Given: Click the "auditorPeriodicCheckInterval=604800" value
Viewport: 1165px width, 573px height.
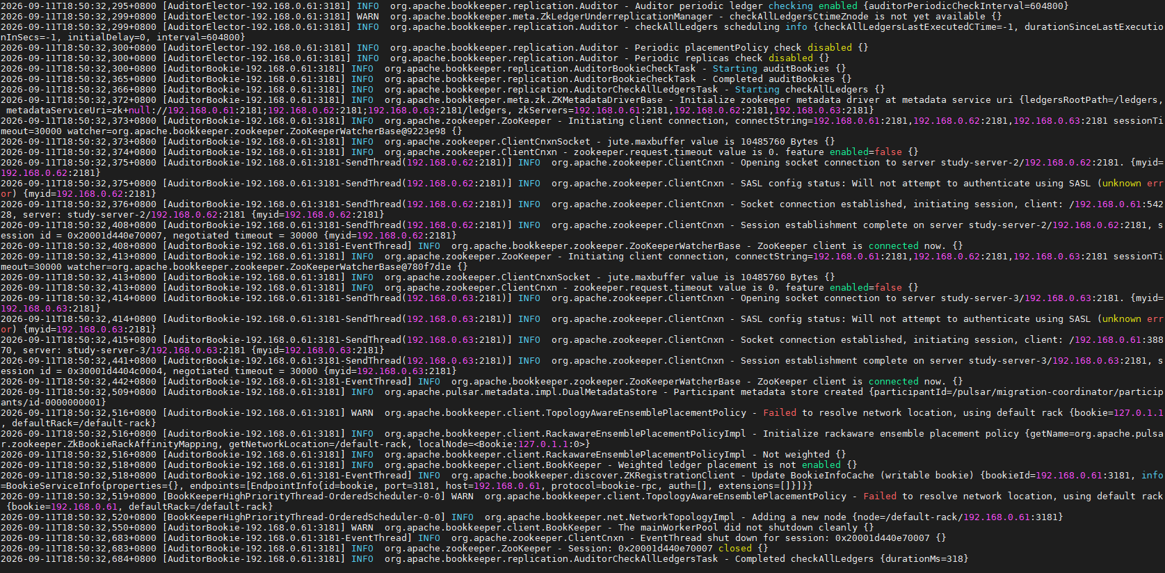Looking at the screenshot, I should (966, 6).
